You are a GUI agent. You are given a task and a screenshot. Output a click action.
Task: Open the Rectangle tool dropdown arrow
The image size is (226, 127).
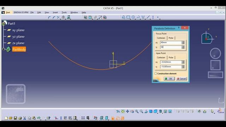tap(130, 19)
